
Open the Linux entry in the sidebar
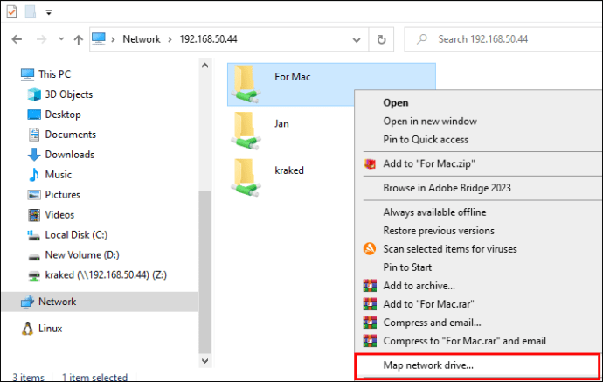[51, 328]
